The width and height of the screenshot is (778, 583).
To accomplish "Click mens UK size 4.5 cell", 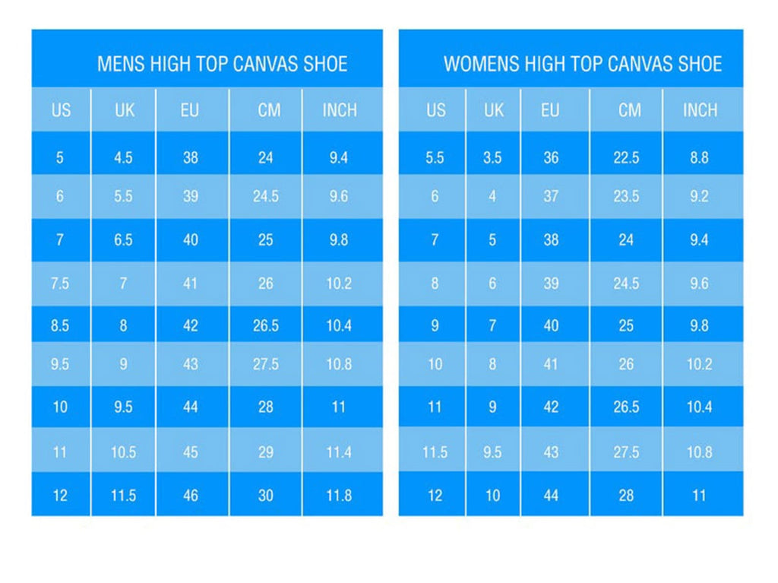I will (123, 158).
